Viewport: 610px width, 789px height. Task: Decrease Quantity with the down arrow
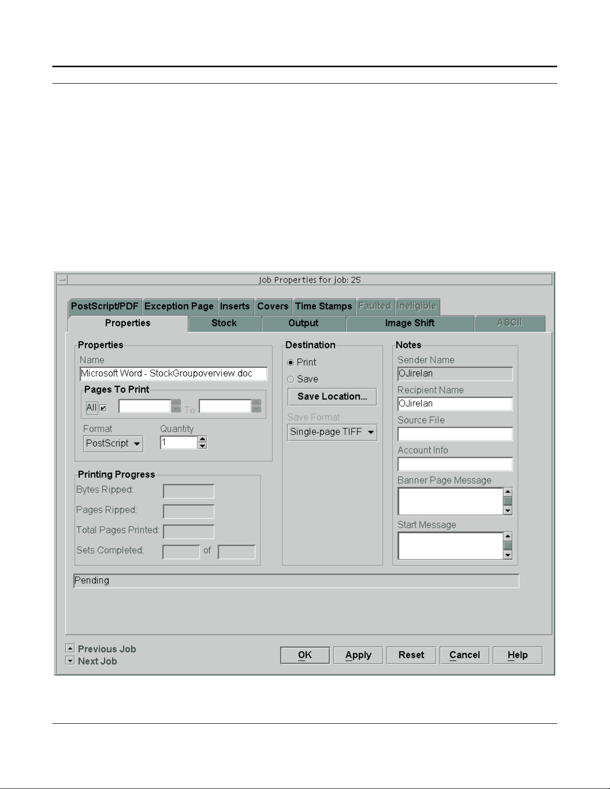[202, 446]
